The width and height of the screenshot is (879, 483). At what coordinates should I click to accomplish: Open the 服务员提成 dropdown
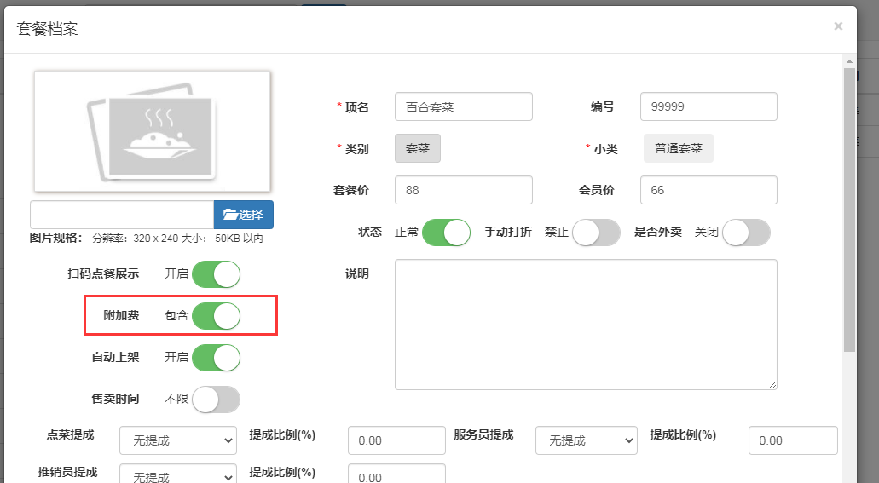pyautogui.click(x=586, y=440)
